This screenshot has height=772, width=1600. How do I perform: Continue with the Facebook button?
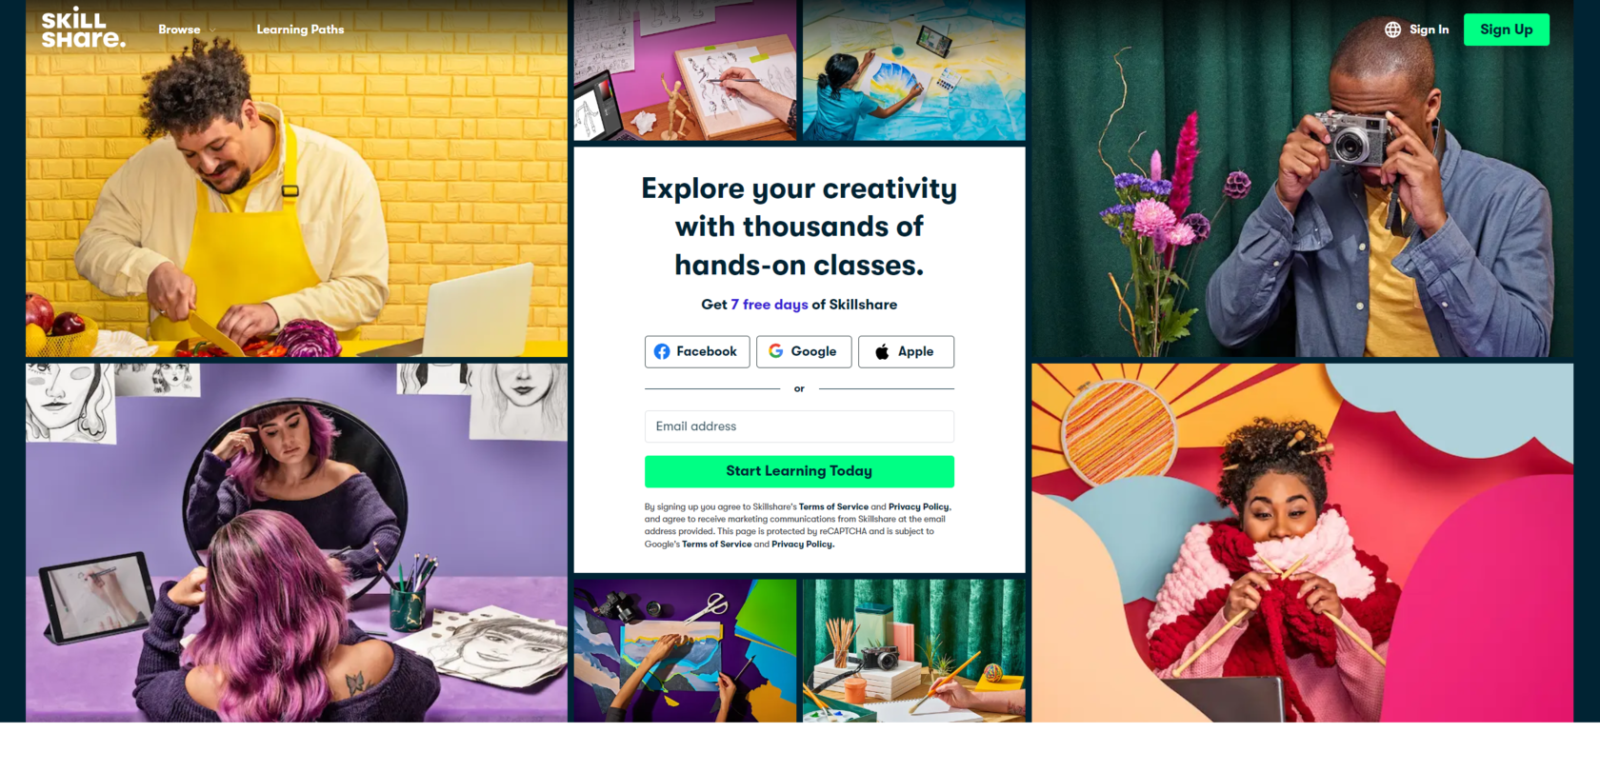coord(697,351)
